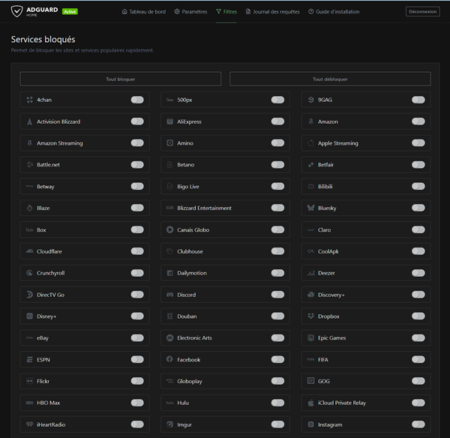Switch on blocking for Douban
The height and width of the screenshot is (438, 450).
(277, 316)
